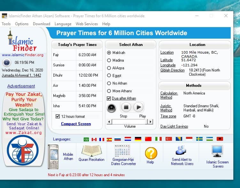Select the Indonesia flag language

pos(189,139)
